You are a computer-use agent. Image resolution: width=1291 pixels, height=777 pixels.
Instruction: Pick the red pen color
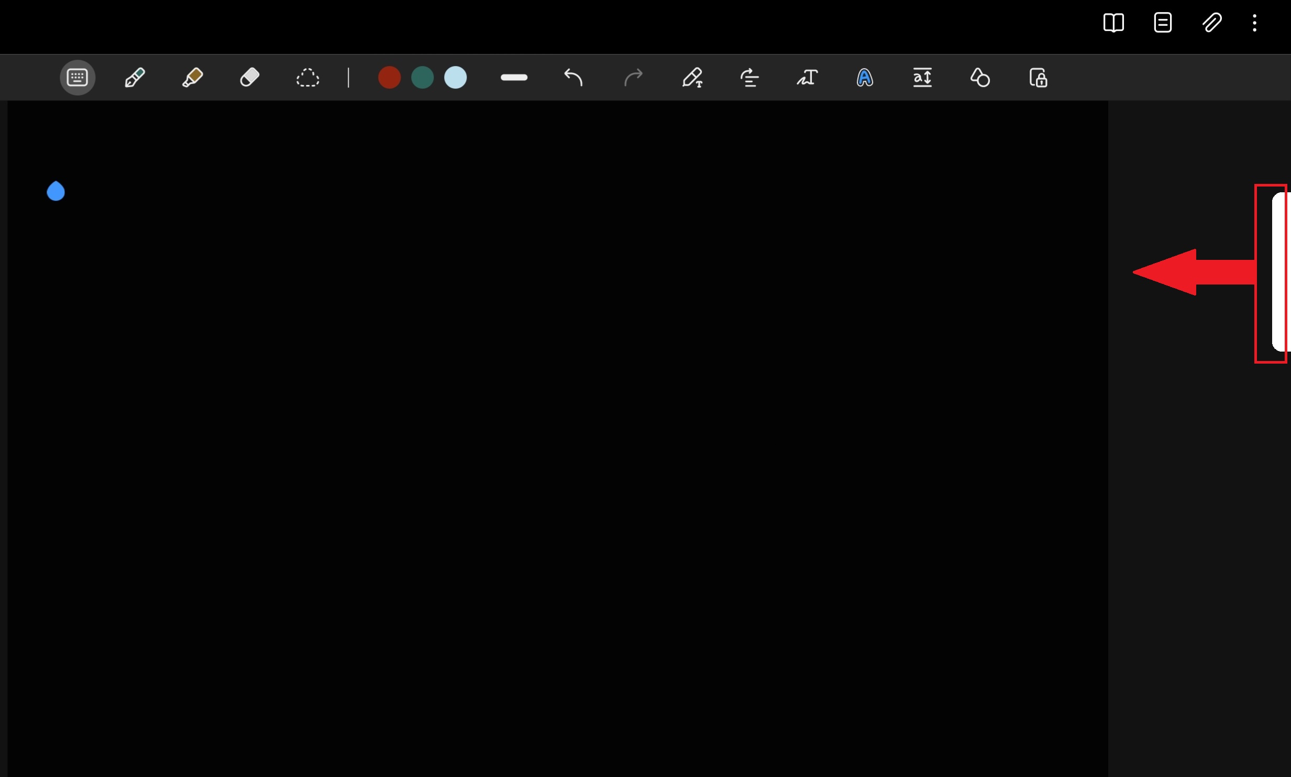(x=389, y=78)
